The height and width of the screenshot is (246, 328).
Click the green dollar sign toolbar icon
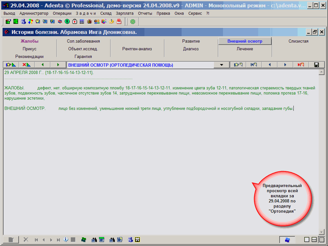67,21
